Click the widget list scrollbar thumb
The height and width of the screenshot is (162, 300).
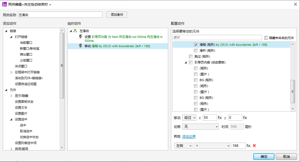[292, 92]
